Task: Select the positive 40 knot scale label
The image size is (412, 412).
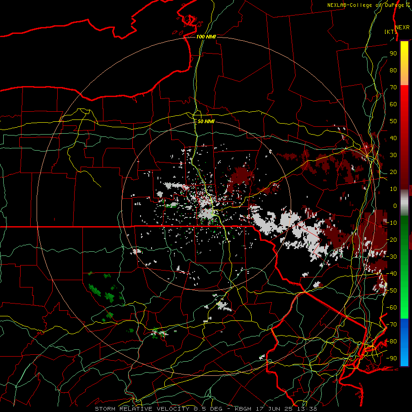Action: click(393, 138)
